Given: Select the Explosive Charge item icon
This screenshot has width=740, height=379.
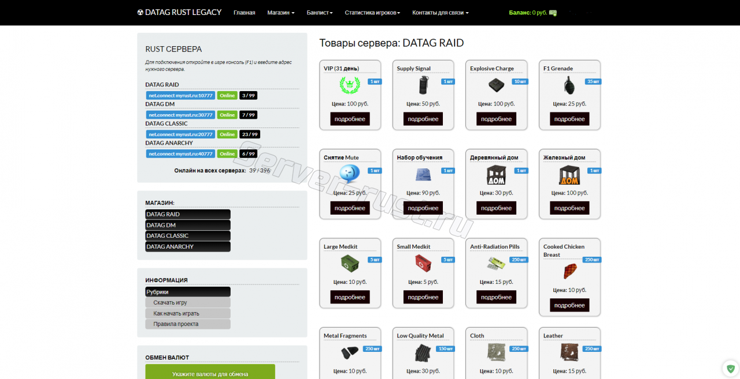Looking at the screenshot, I should [x=496, y=85].
